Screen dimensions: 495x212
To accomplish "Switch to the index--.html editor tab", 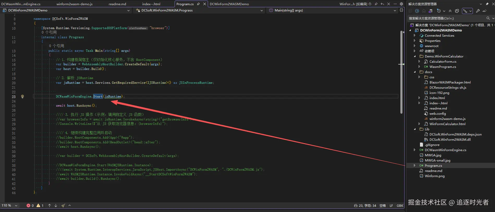I will coord(151,4).
